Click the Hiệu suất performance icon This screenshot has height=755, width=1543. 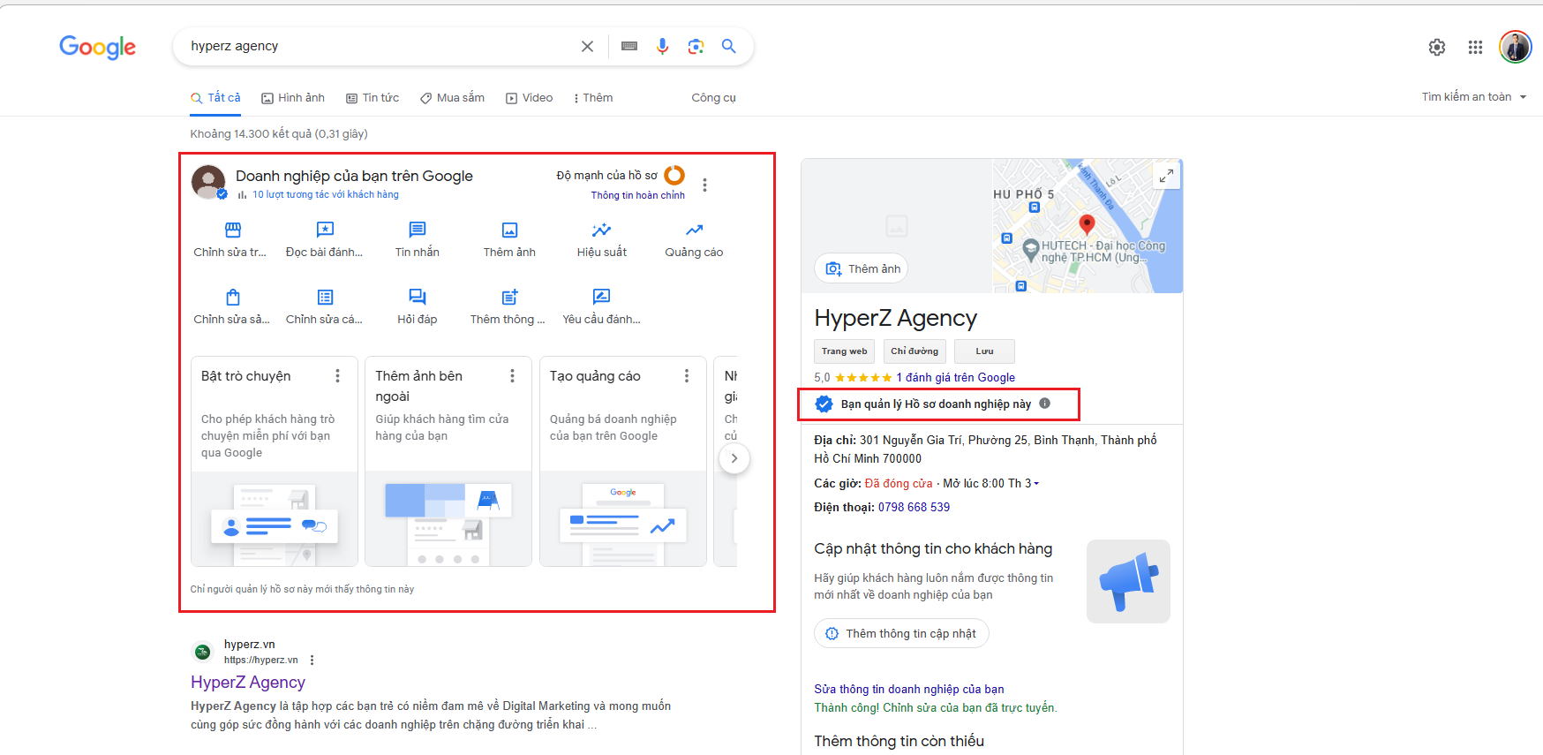click(601, 230)
